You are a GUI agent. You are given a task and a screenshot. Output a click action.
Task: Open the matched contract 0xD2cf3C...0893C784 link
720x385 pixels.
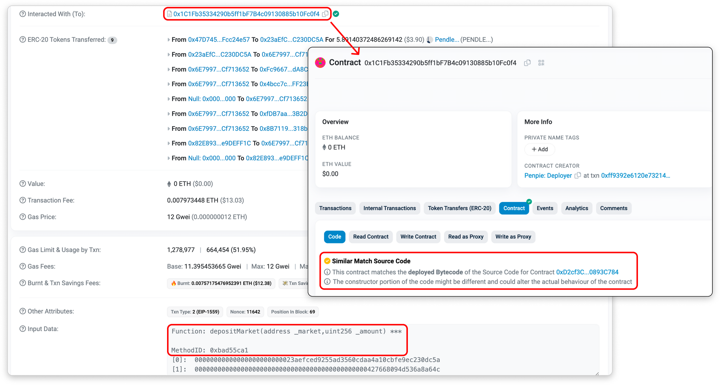[587, 272]
